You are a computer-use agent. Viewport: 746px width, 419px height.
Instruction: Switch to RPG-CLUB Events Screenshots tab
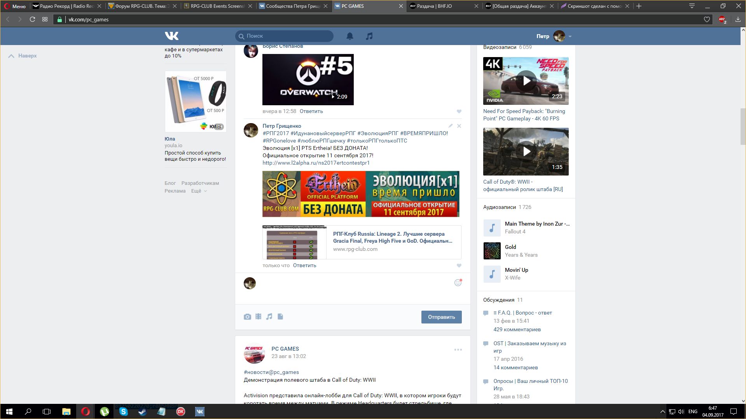coord(218,6)
